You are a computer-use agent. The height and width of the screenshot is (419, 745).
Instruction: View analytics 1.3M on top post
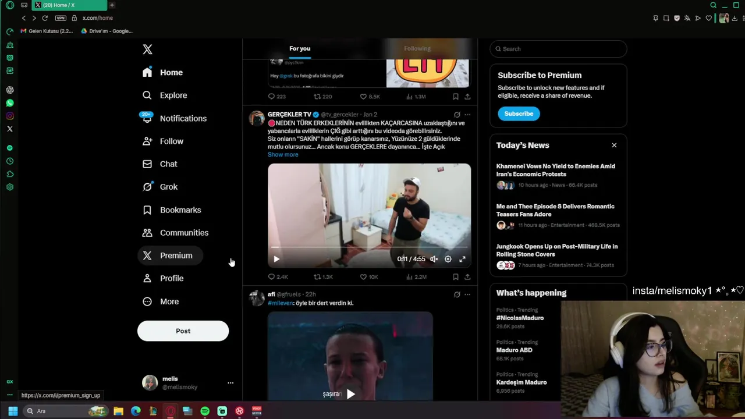416,97
